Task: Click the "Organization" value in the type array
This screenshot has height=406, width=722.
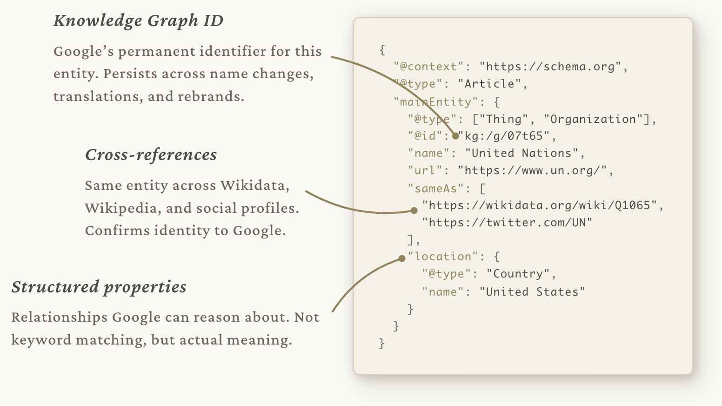Action: (593, 119)
